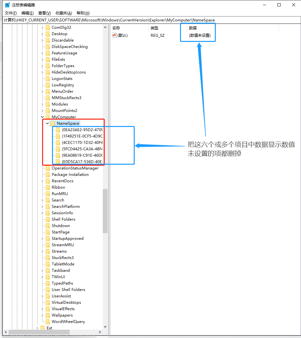Expand the HideDesktopIcons key
The height and width of the screenshot is (338, 301).
[42, 72]
